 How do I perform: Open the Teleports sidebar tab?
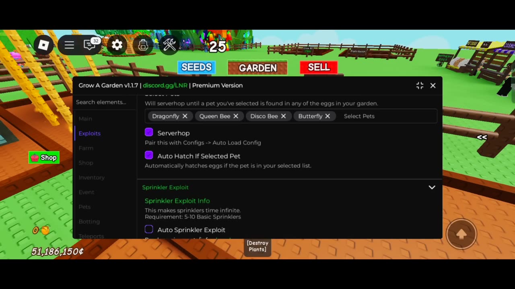(91, 236)
